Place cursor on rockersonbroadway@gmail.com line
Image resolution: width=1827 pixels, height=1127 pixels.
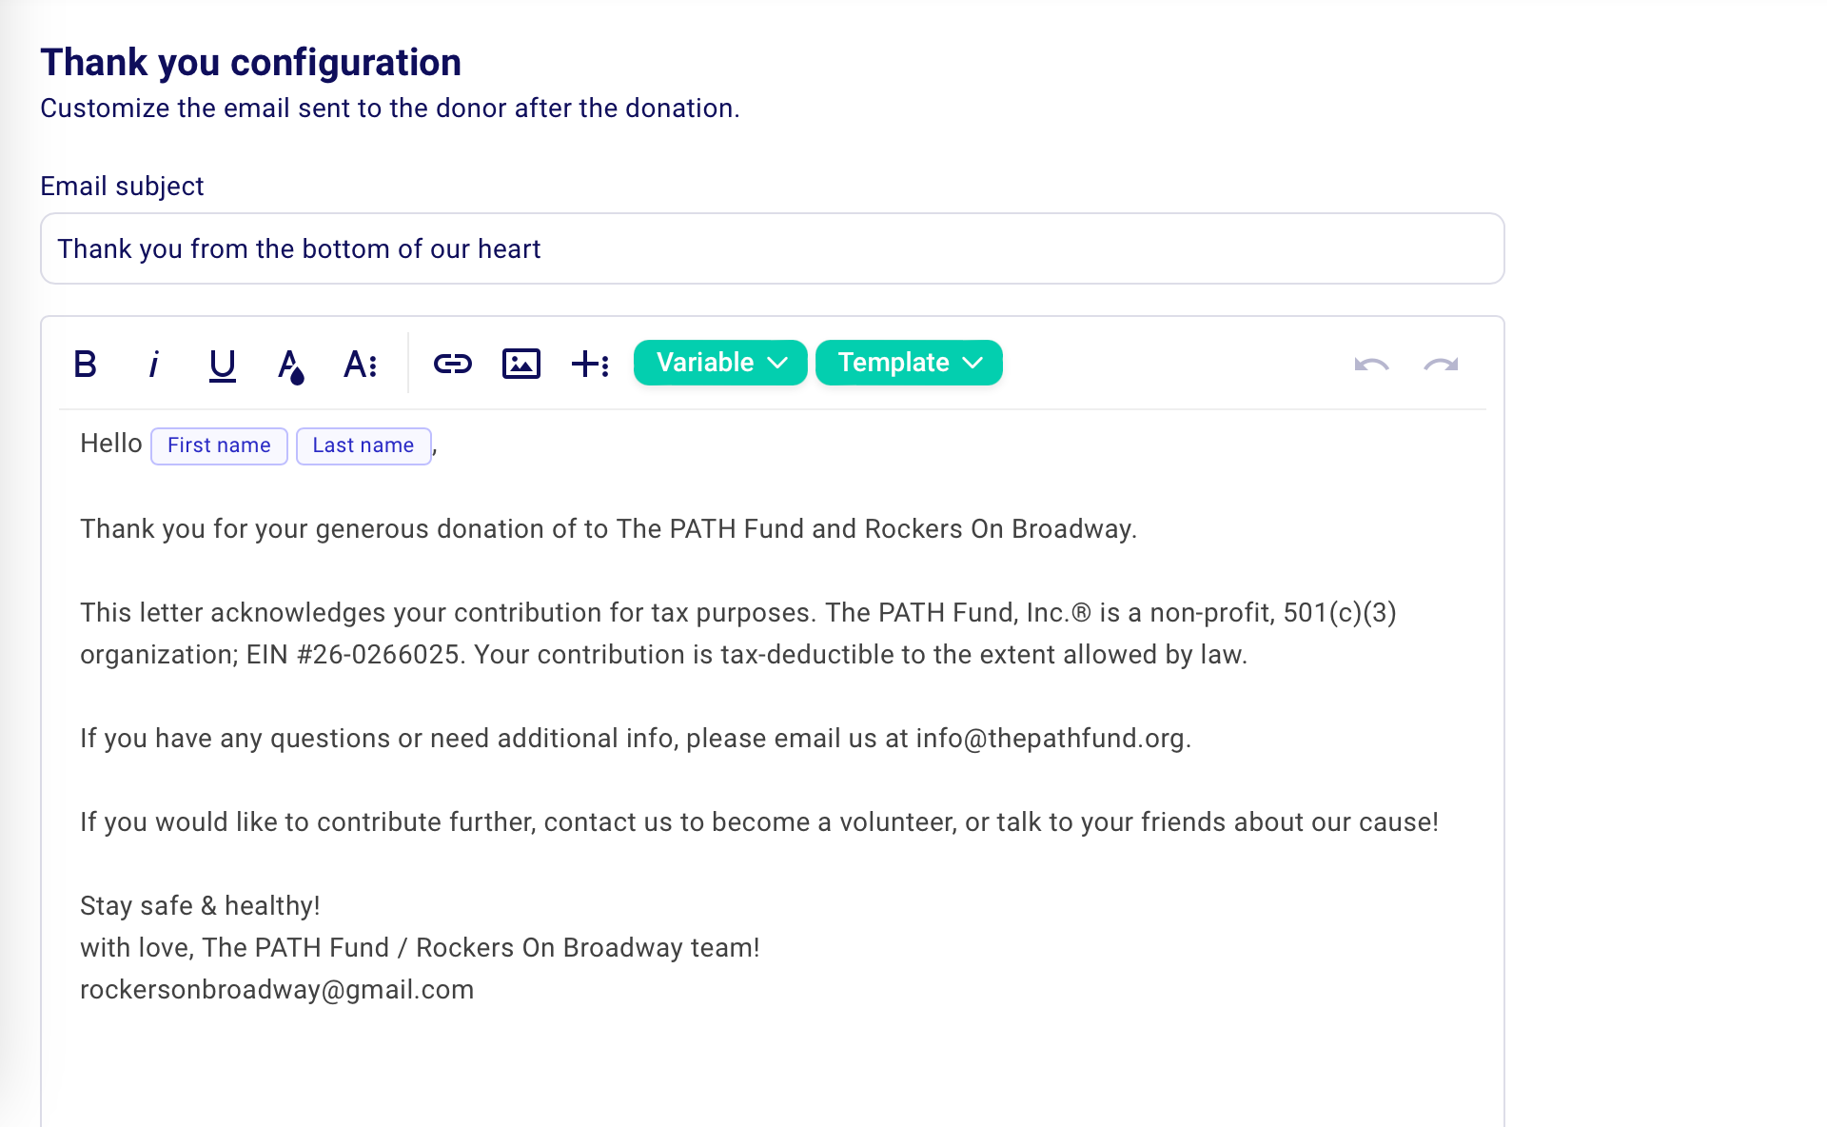tap(277, 990)
